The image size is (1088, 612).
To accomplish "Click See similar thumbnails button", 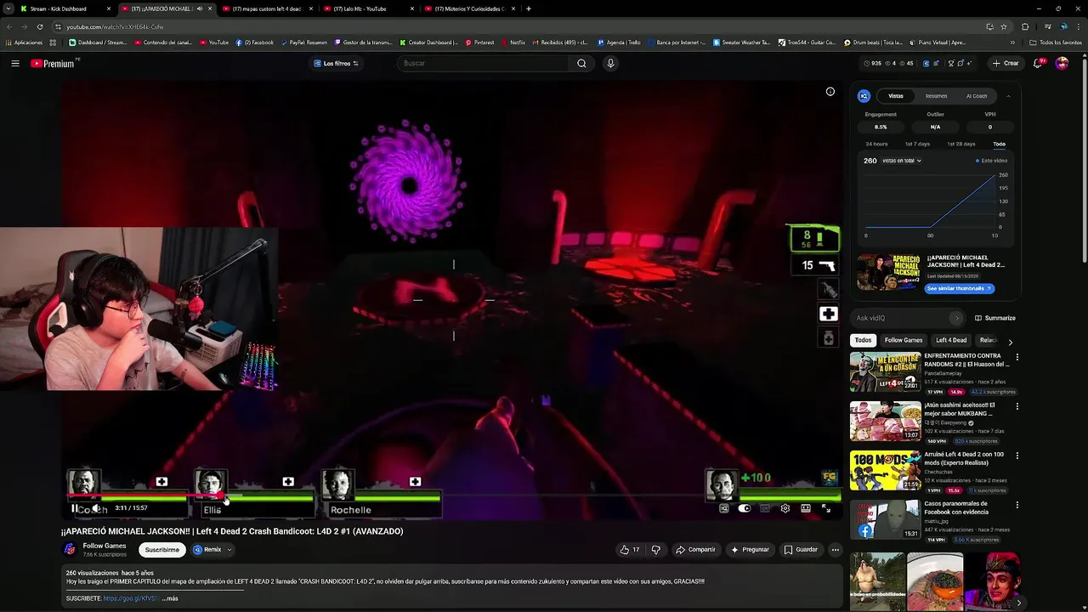I will coord(960,288).
